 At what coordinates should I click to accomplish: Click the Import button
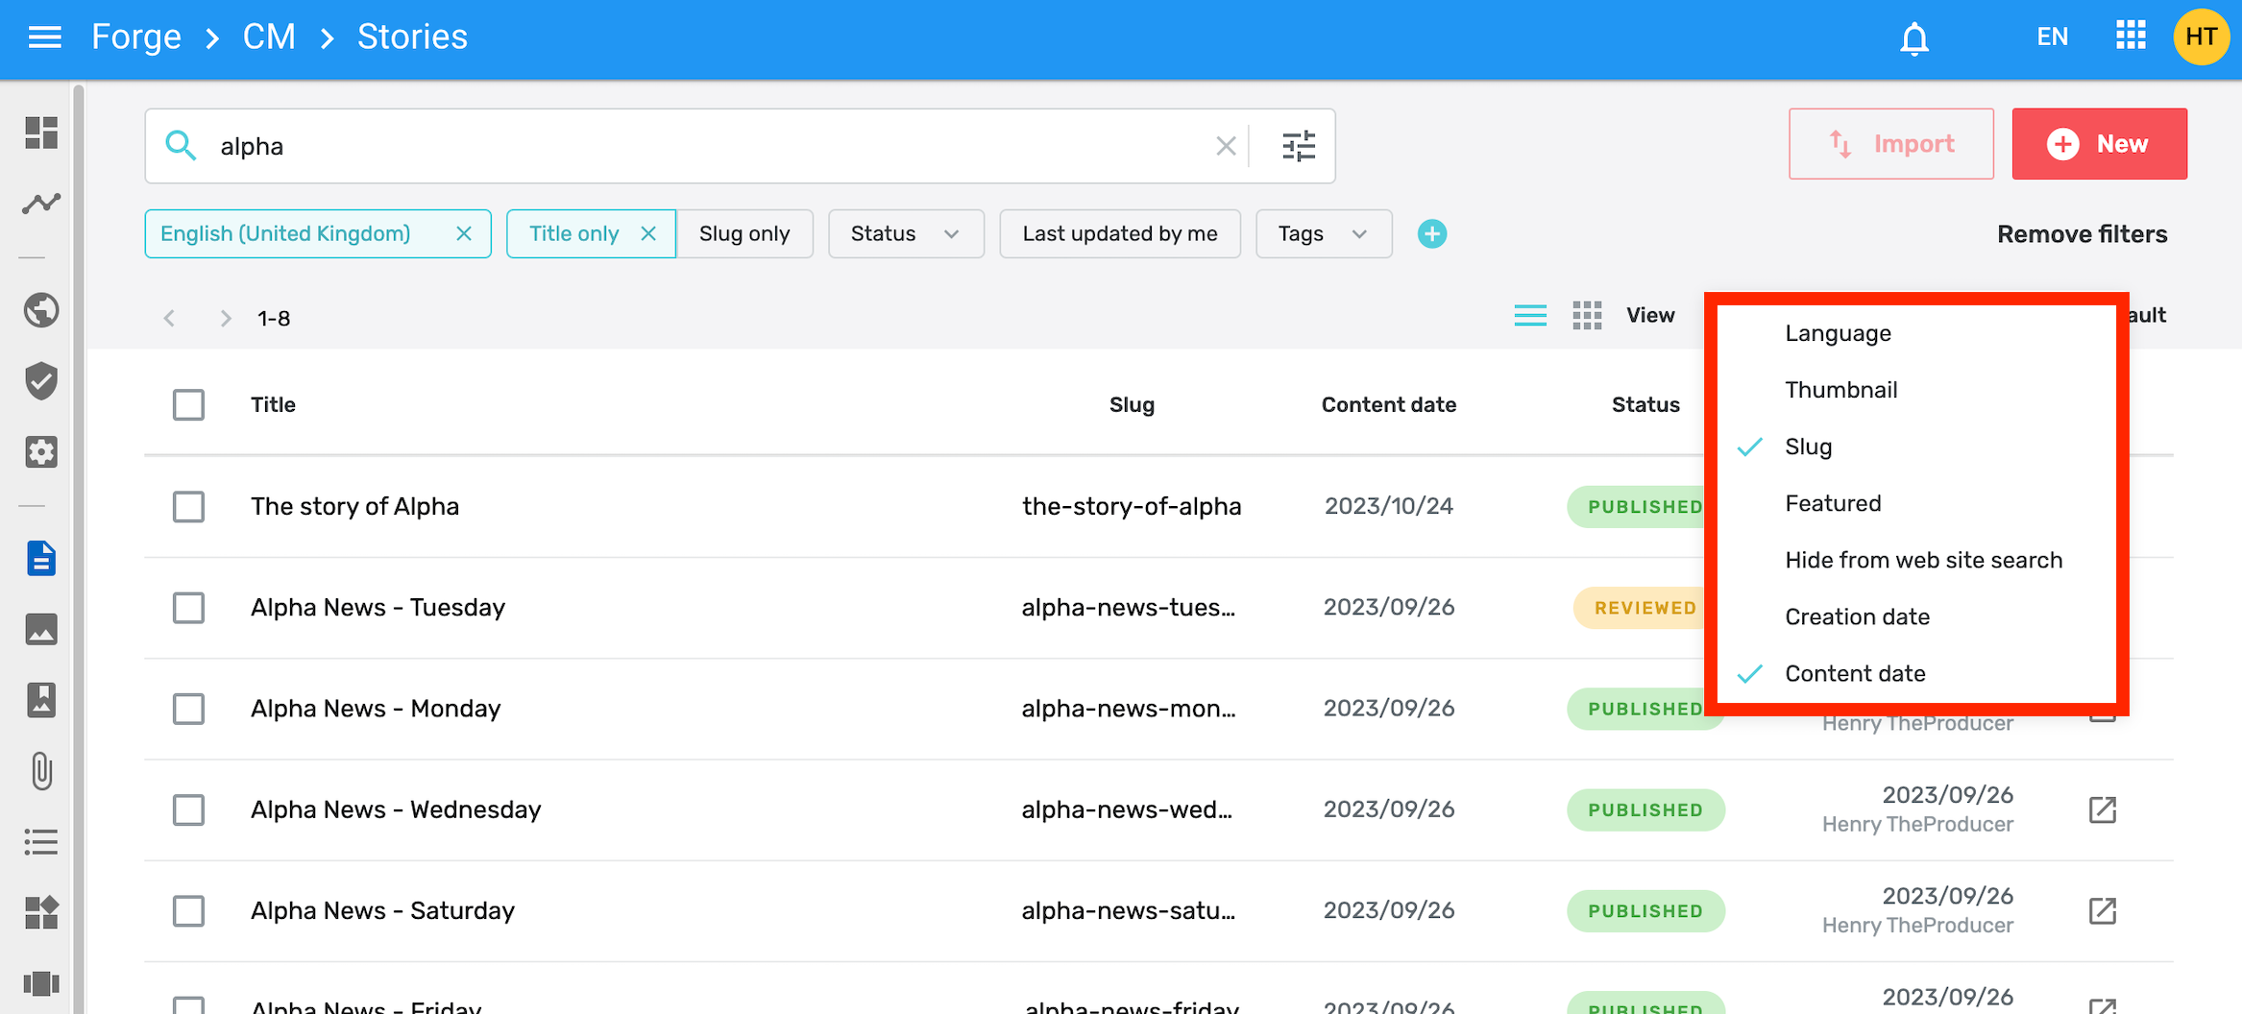(x=1890, y=144)
